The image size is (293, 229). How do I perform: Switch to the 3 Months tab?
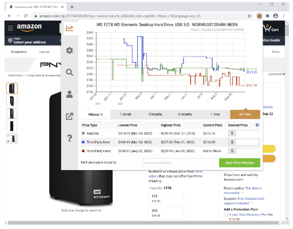156,114
